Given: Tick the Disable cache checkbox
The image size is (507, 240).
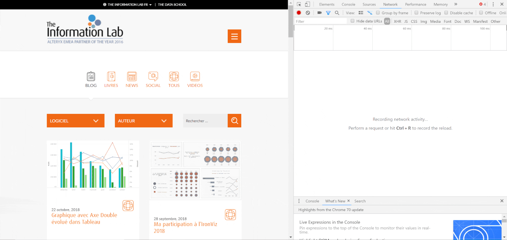Looking at the screenshot, I should (446, 13).
